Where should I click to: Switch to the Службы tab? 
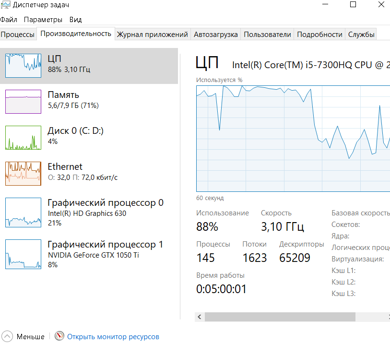tap(361, 35)
